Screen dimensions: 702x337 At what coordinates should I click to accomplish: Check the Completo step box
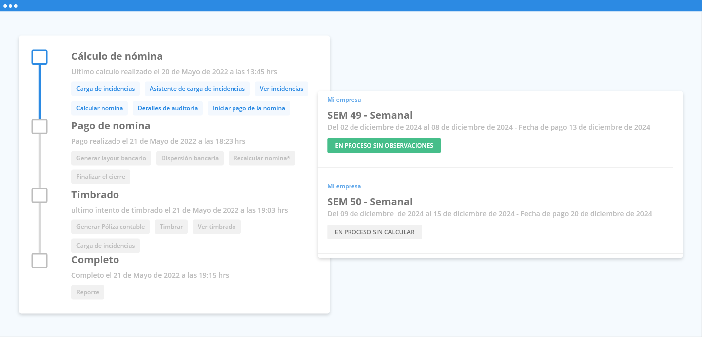coord(40,260)
